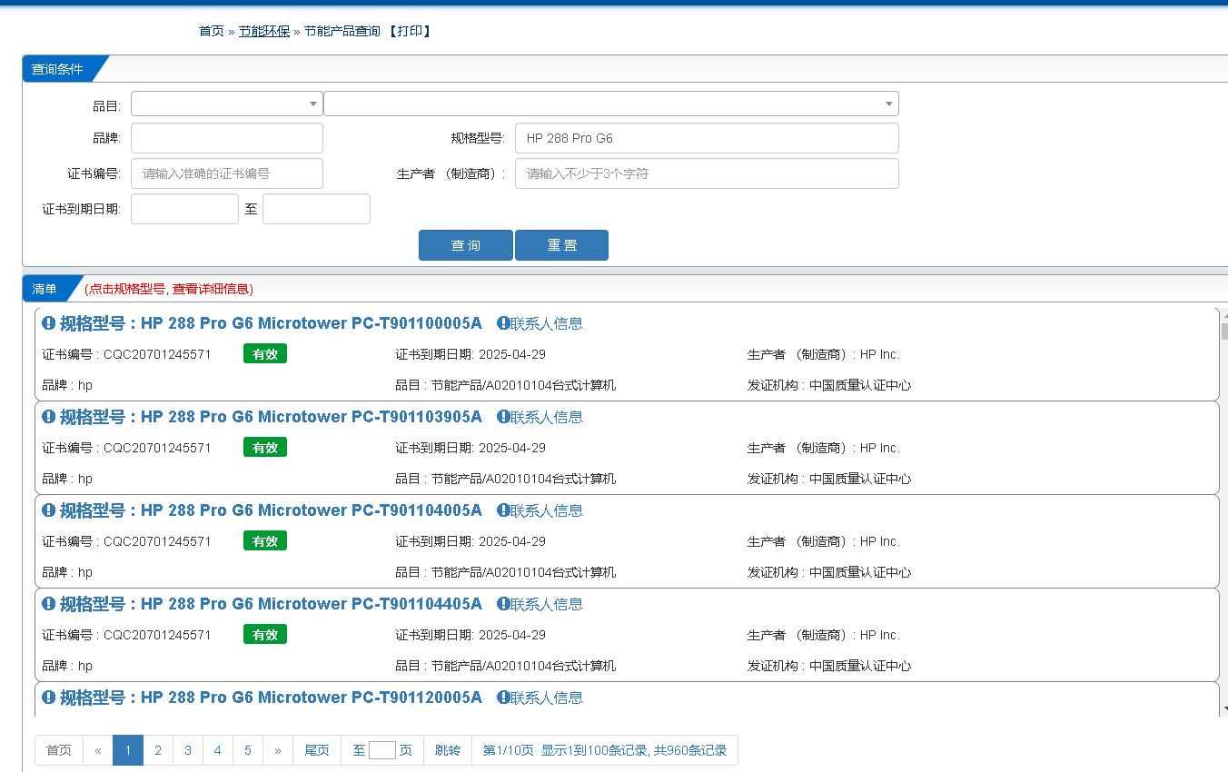Click the » next page button
The width and height of the screenshot is (1228, 772).
pos(278,750)
